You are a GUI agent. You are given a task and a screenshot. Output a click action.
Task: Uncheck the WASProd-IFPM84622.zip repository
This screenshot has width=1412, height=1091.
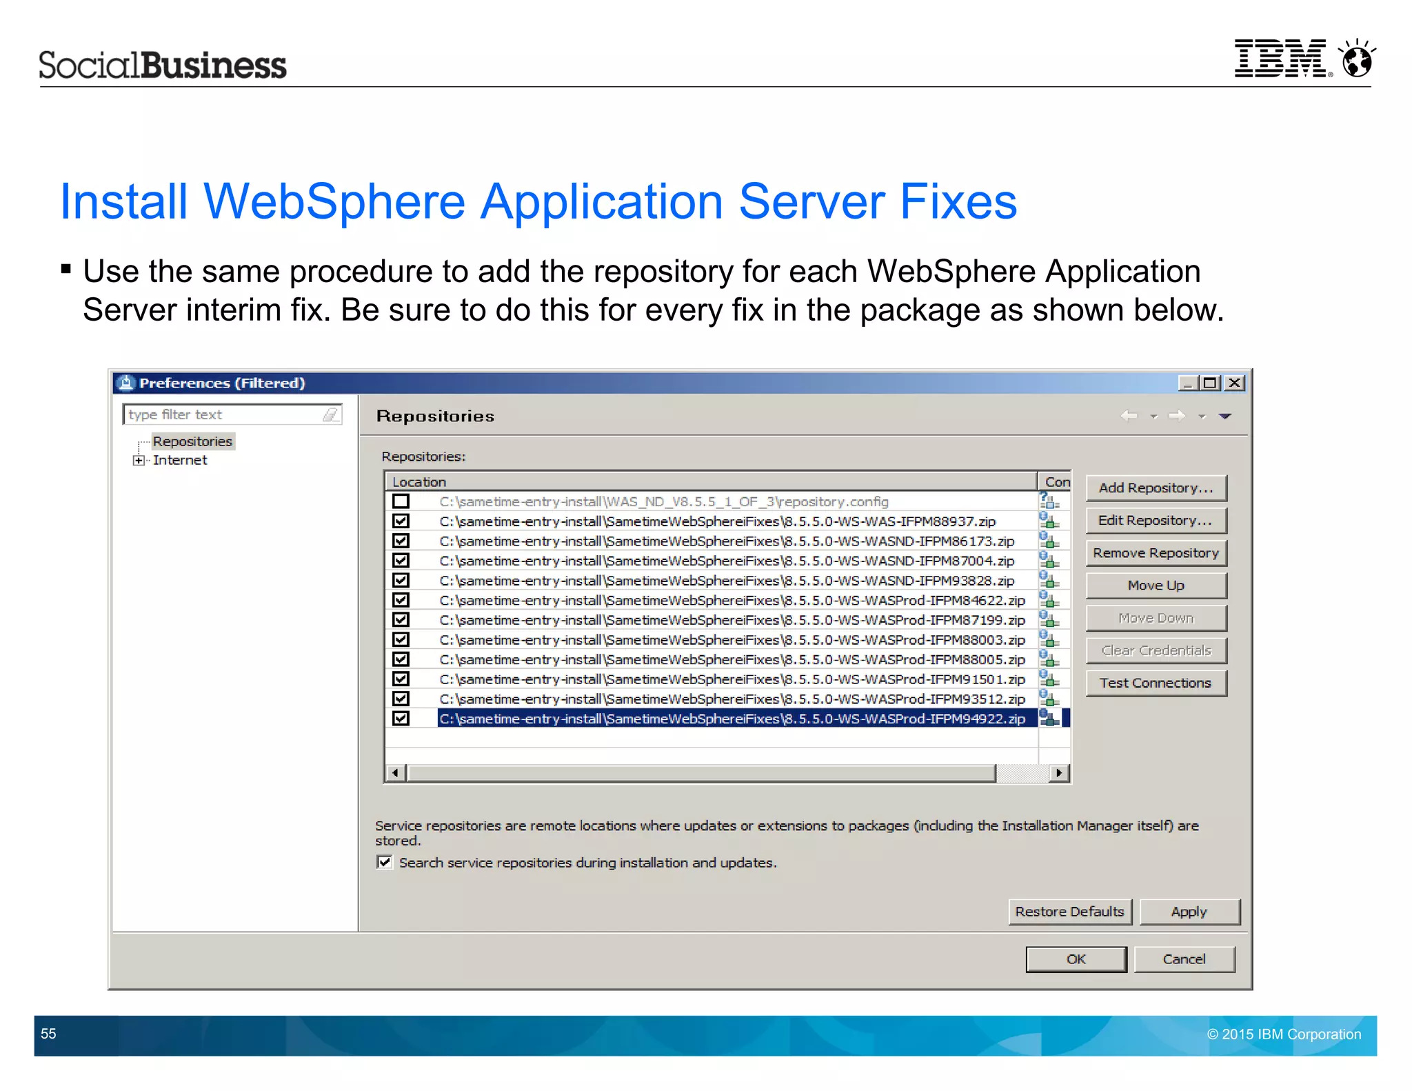pyautogui.click(x=401, y=600)
